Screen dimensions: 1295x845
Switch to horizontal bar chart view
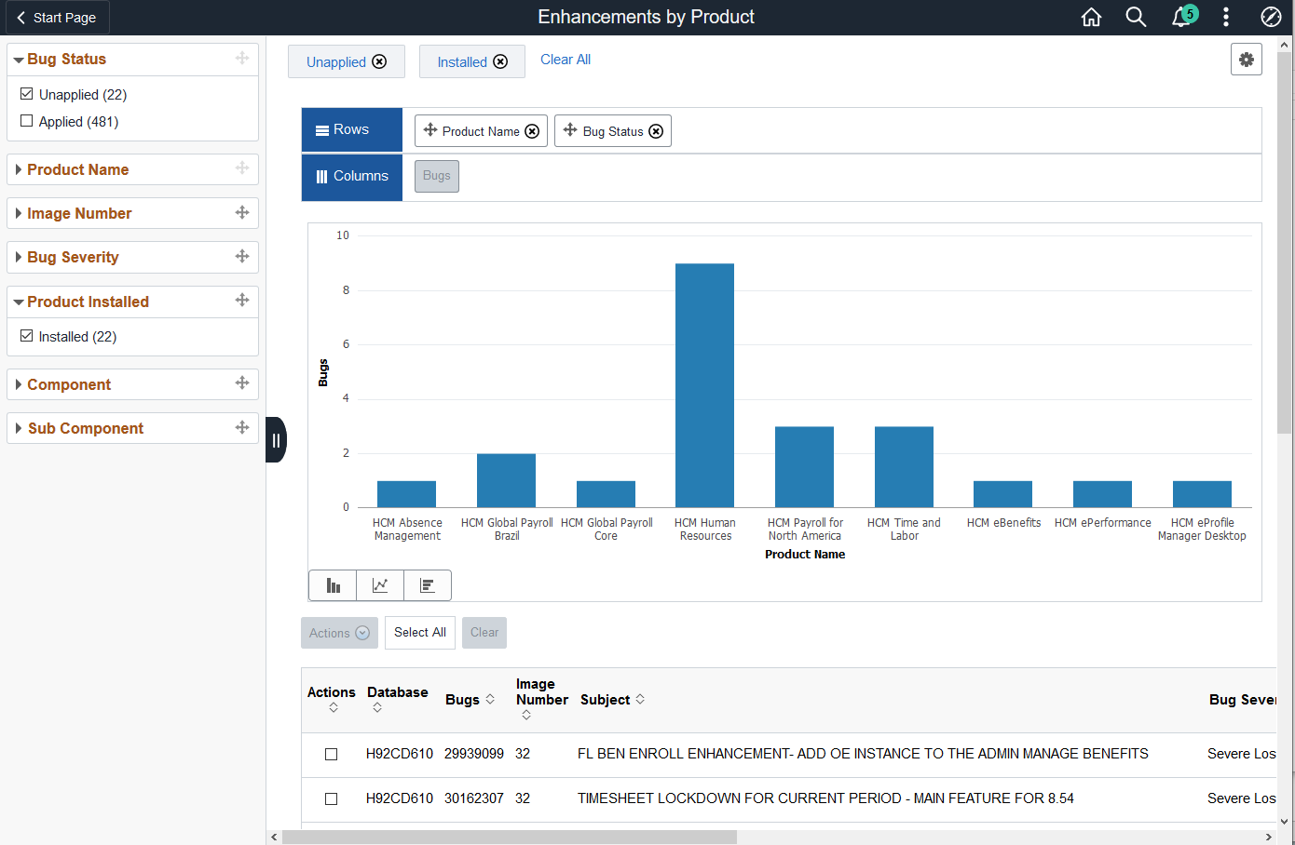pos(428,585)
